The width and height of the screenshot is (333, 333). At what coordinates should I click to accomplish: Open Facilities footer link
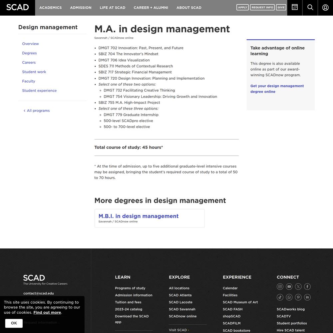click(230, 295)
